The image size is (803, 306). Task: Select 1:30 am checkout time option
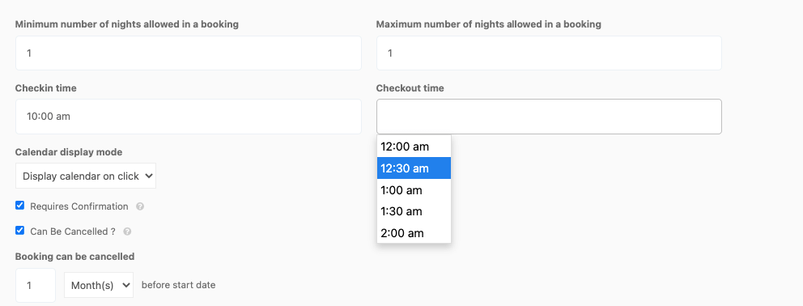(x=414, y=211)
